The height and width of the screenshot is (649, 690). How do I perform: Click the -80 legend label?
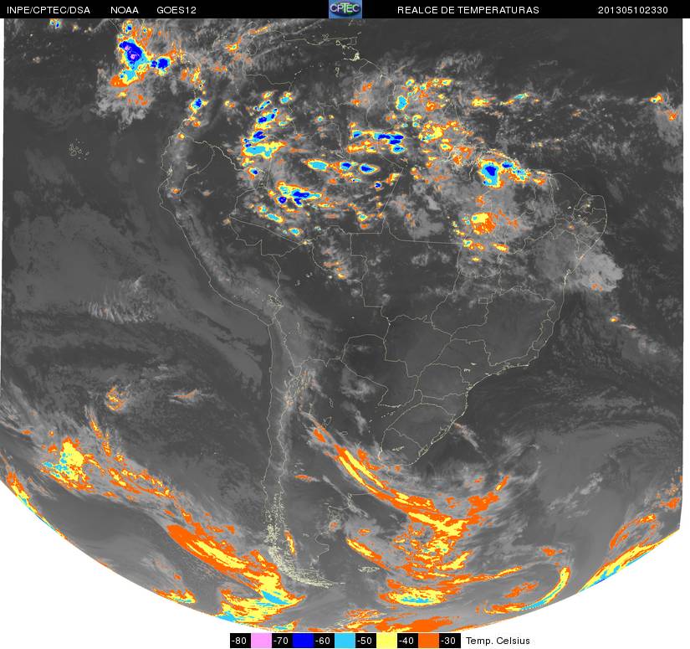240,640
